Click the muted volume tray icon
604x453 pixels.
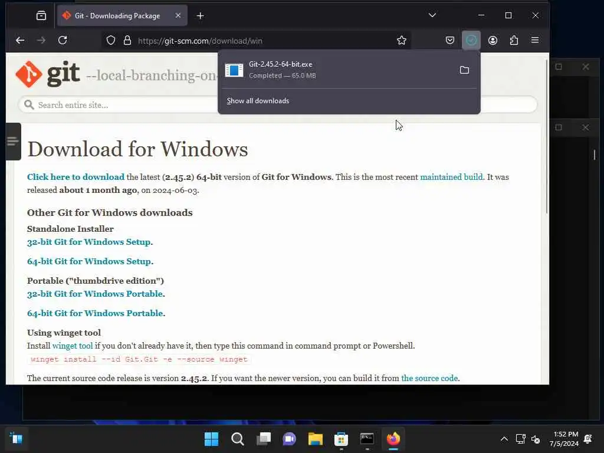(536, 439)
